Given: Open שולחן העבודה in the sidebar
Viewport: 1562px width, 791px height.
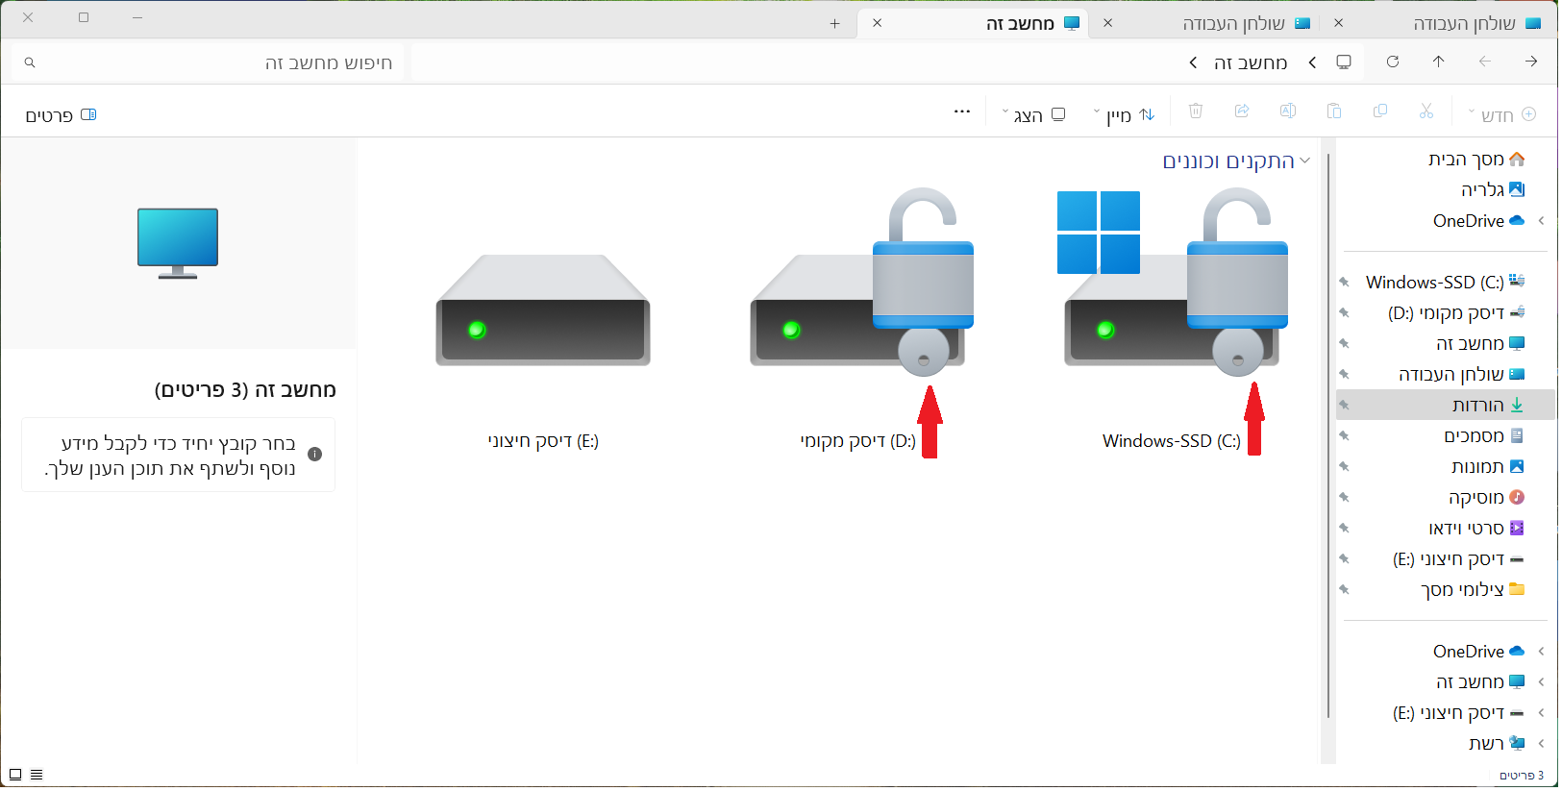Looking at the screenshot, I should [1461, 375].
